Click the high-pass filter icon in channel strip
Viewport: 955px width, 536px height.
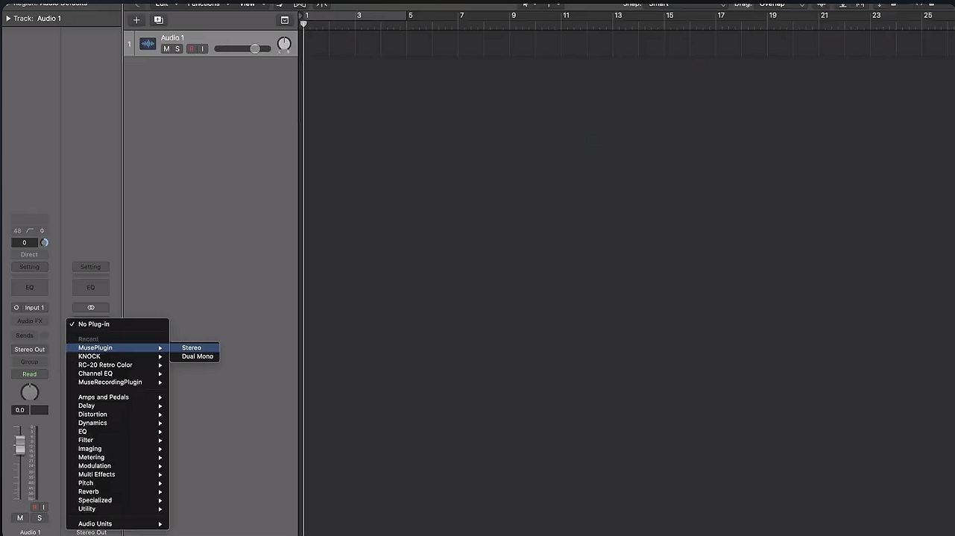tap(31, 231)
